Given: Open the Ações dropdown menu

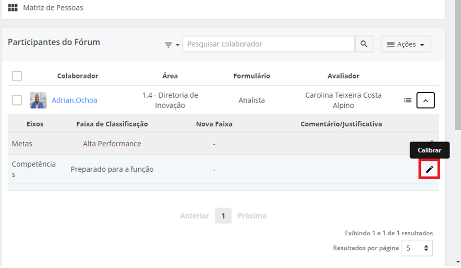Looking at the screenshot, I should 406,45.
